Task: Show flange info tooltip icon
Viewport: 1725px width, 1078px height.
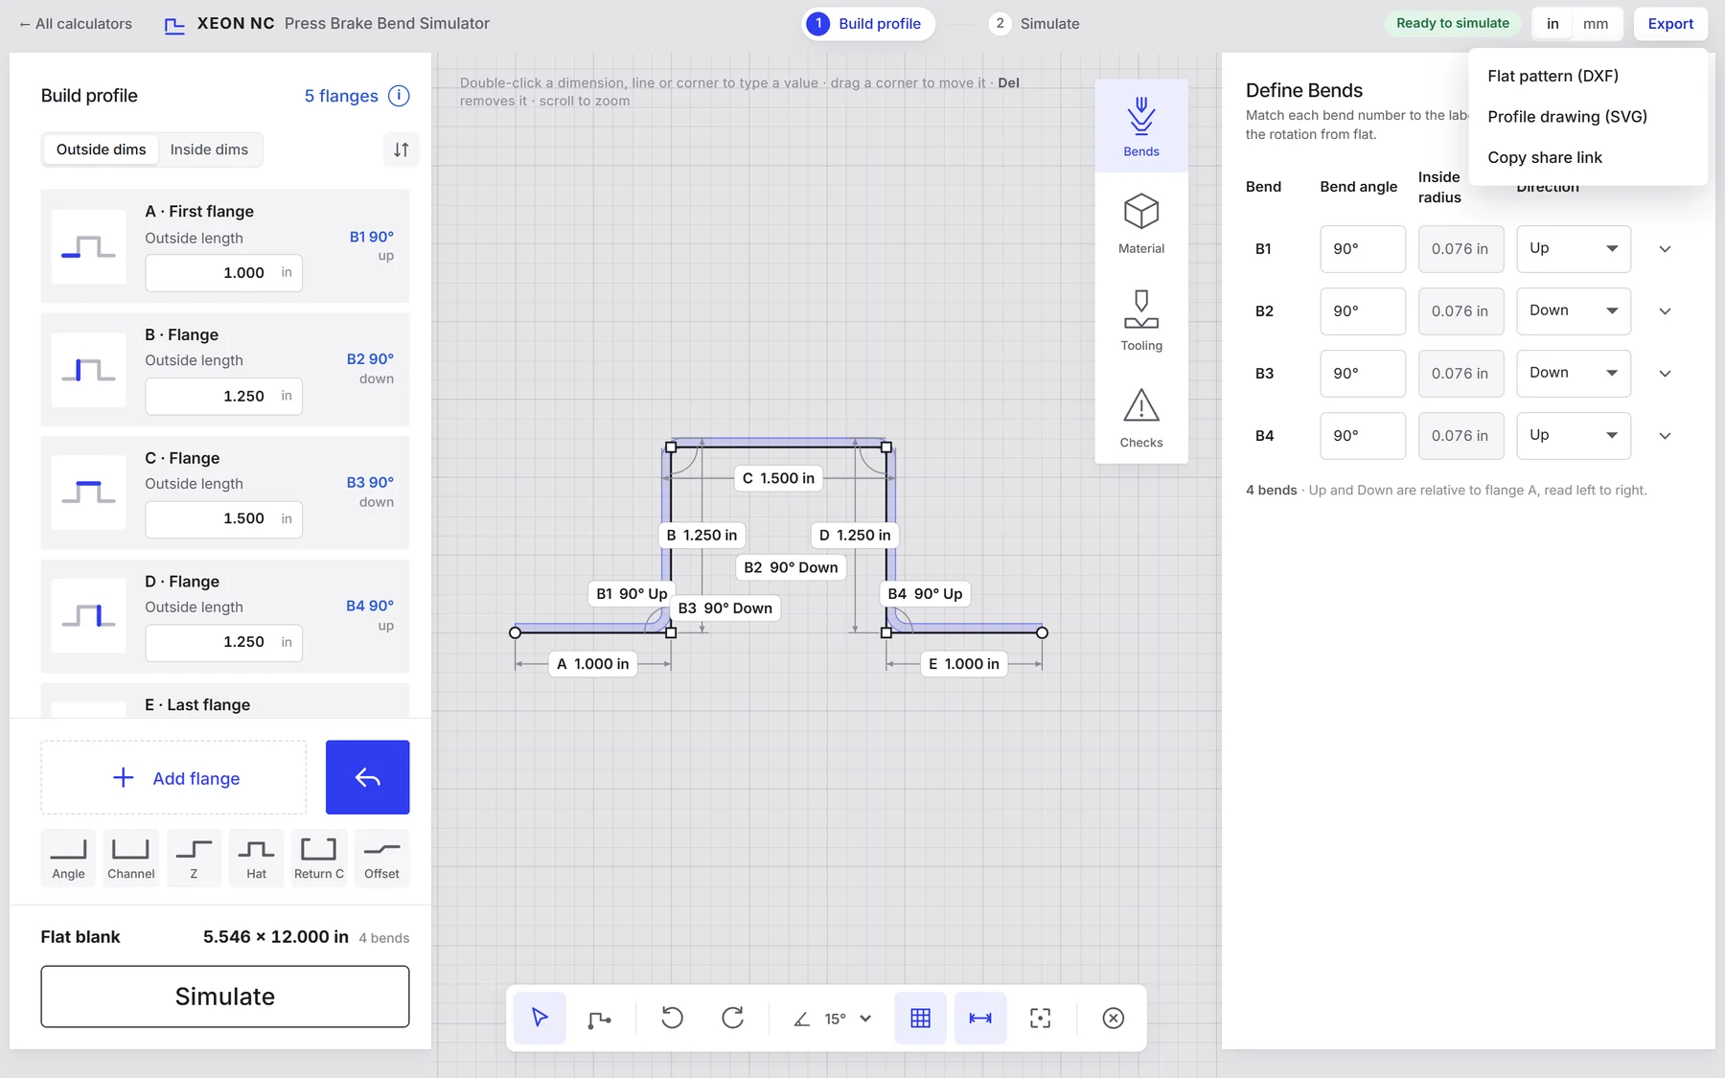Action: [399, 96]
